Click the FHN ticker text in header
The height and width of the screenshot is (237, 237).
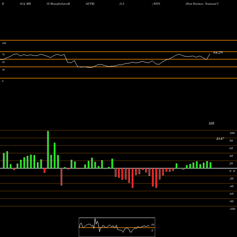point(156,4)
